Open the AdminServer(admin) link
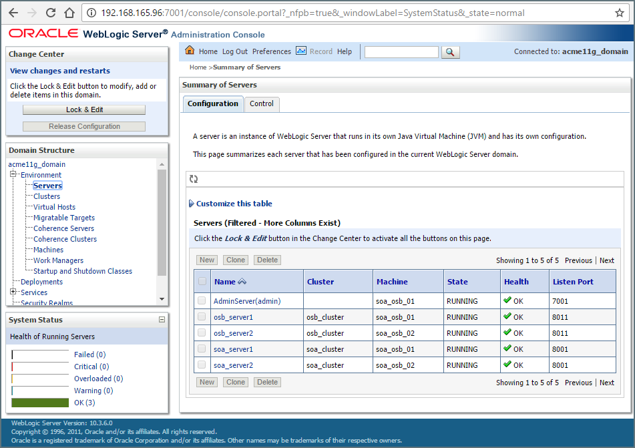This screenshot has width=635, height=448. pos(247,301)
